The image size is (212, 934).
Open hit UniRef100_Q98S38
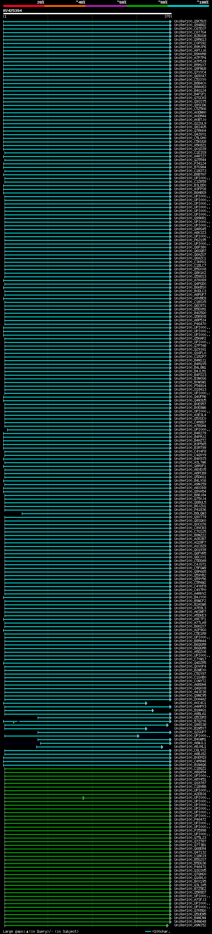click(190, 725)
